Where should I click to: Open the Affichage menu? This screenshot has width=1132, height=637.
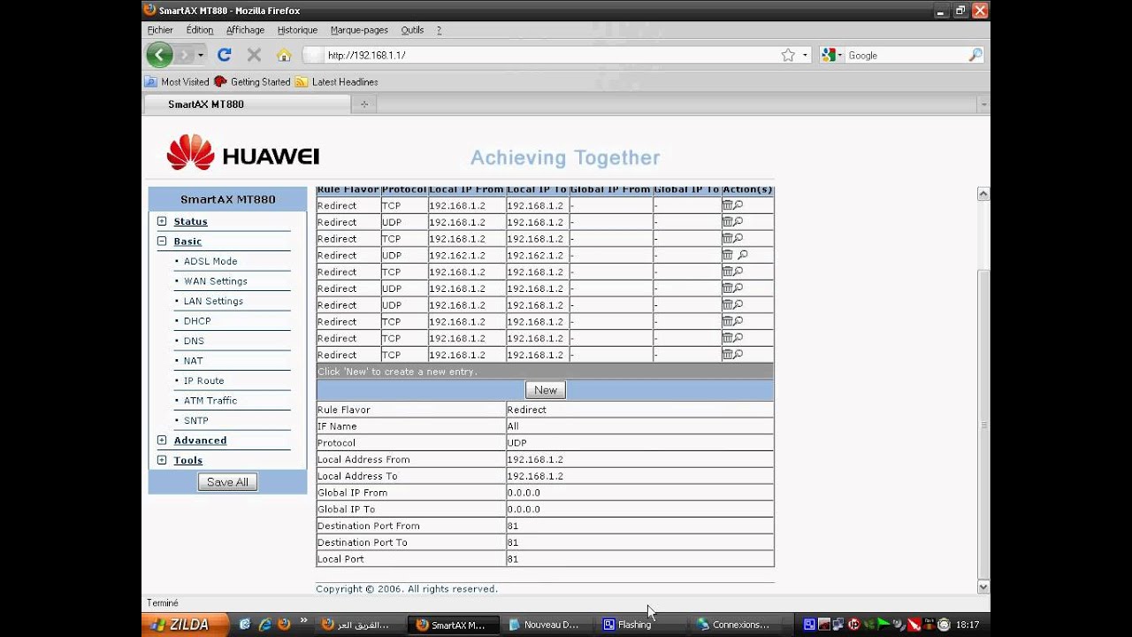pos(245,30)
